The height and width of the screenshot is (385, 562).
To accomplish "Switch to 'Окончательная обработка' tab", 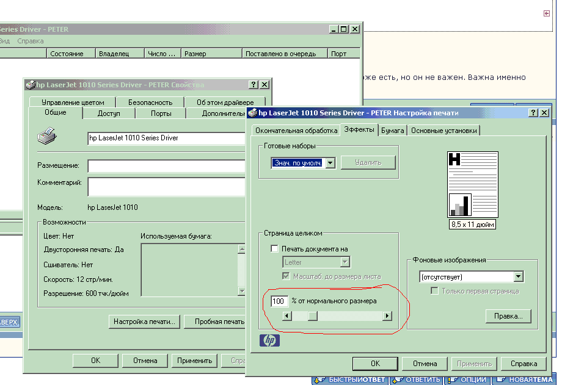I will (296, 131).
